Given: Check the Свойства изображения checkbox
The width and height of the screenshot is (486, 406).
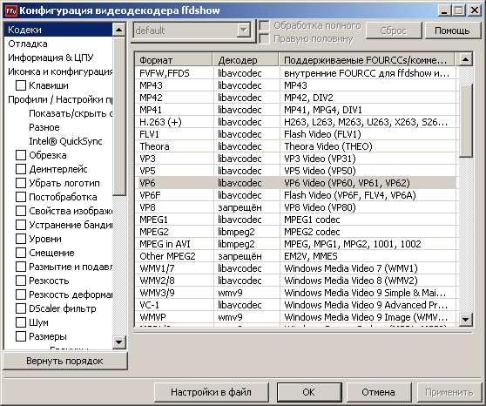Looking at the screenshot, I should click(x=21, y=211).
